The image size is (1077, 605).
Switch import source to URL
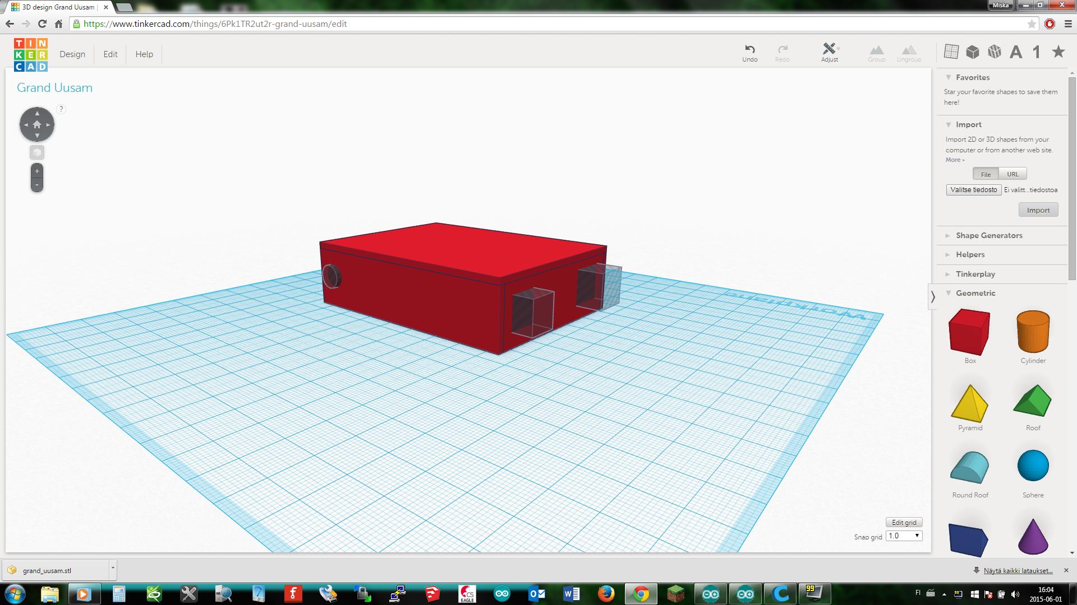[1012, 174]
